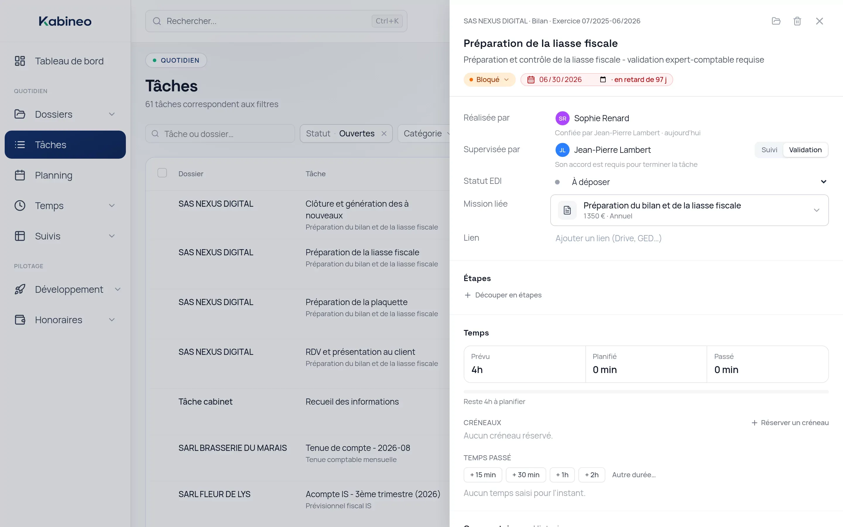This screenshot has width=843, height=527.
Task: Open Tableau de bord menu item
Action: 65,61
